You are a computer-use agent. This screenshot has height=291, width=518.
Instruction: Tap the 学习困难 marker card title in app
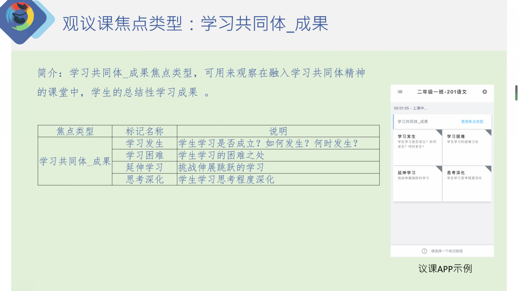(x=456, y=136)
